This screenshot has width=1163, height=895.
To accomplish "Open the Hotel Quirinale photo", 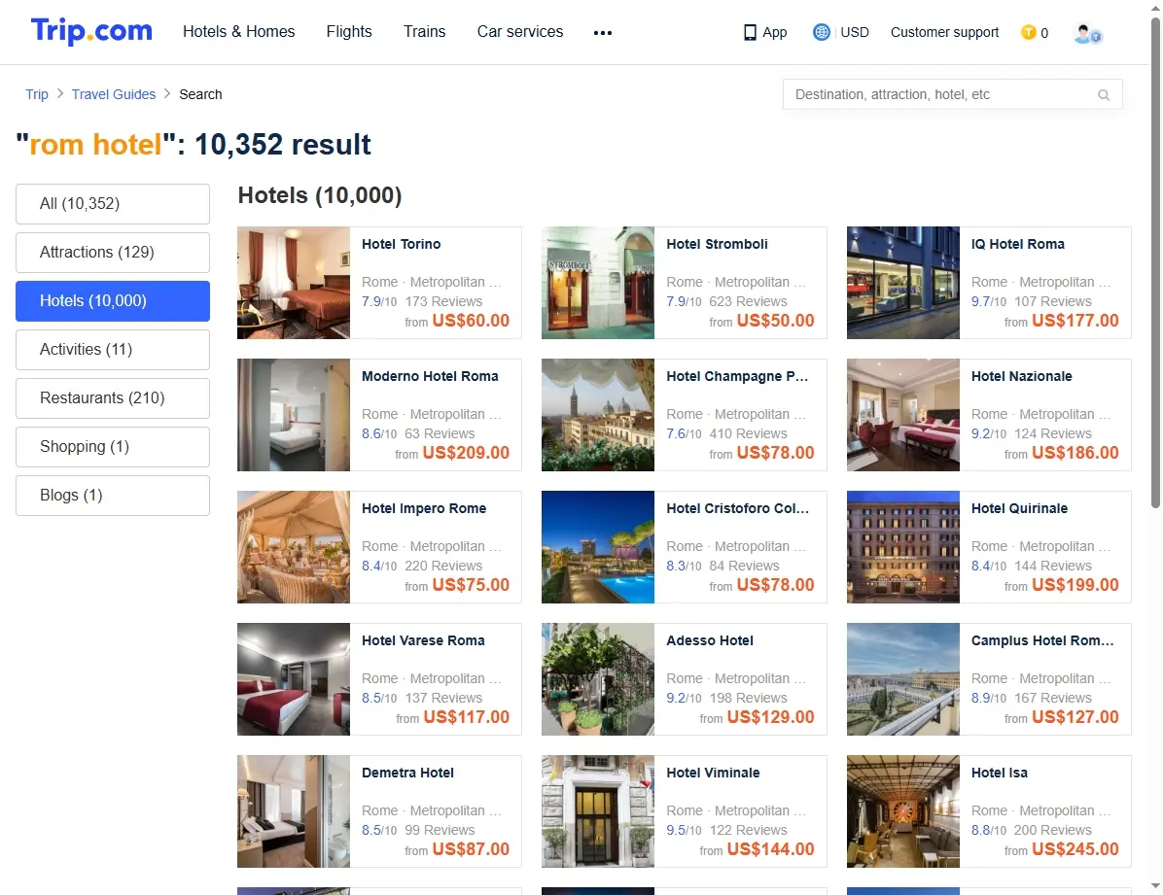I will point(903,546).
